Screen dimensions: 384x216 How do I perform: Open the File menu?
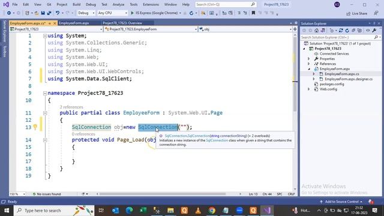(14, 4)
